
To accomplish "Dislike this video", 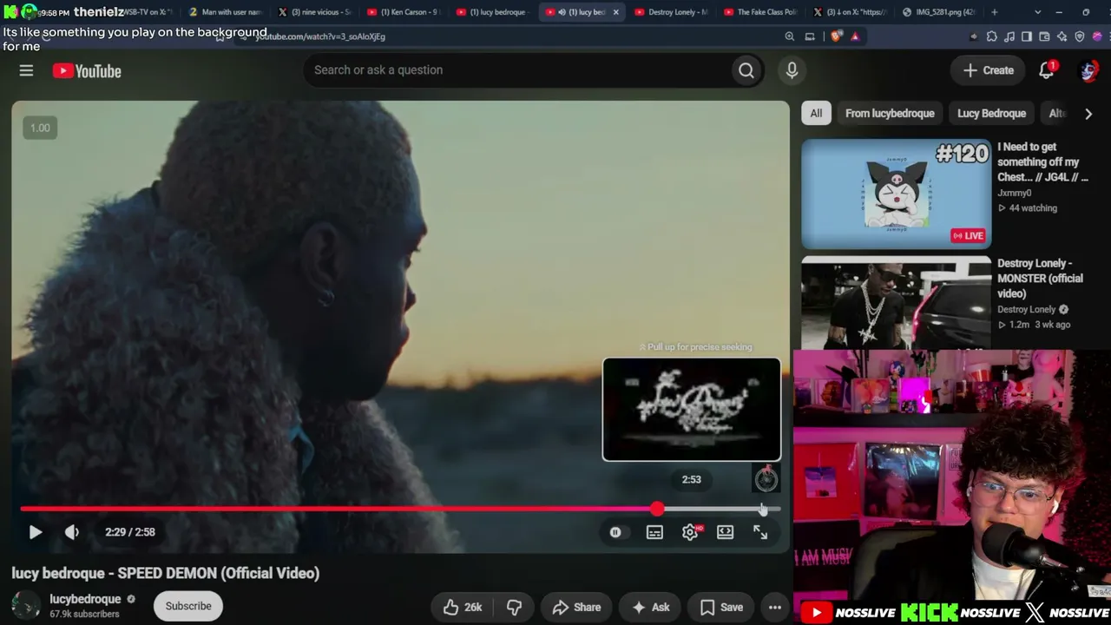I will click(x=514, y=607).
